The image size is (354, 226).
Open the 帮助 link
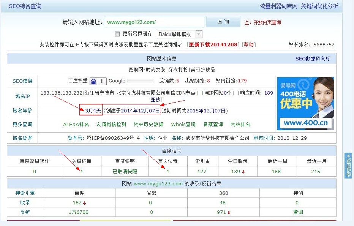click(249, 44)
